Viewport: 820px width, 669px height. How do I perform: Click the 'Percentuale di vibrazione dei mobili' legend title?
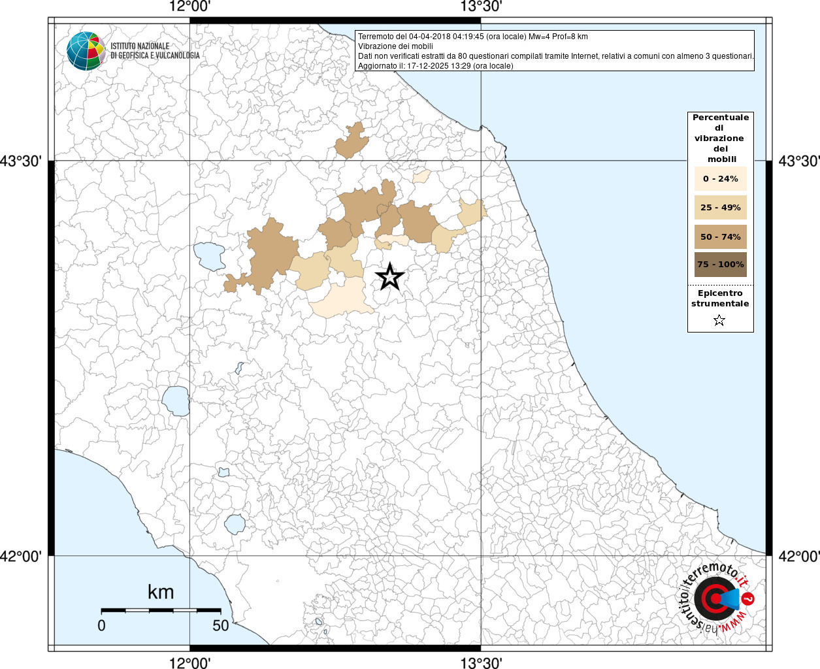(721, 138)
